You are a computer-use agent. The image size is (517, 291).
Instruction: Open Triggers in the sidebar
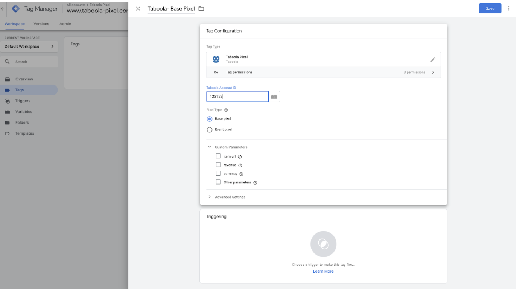(x=23, y=101)
